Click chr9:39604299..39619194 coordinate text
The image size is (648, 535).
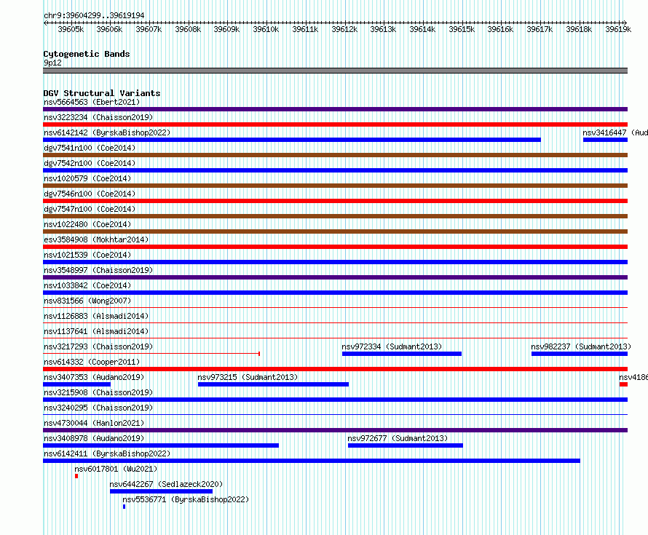tap(94, 15)
